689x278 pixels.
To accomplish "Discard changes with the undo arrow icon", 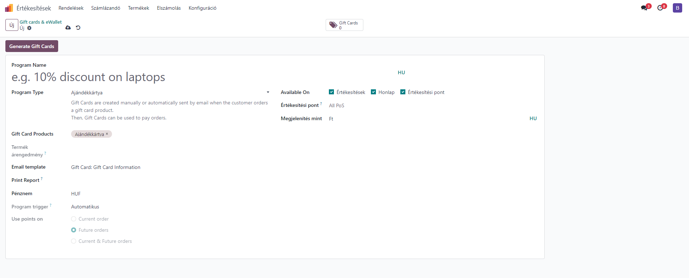I will point(78,28).
